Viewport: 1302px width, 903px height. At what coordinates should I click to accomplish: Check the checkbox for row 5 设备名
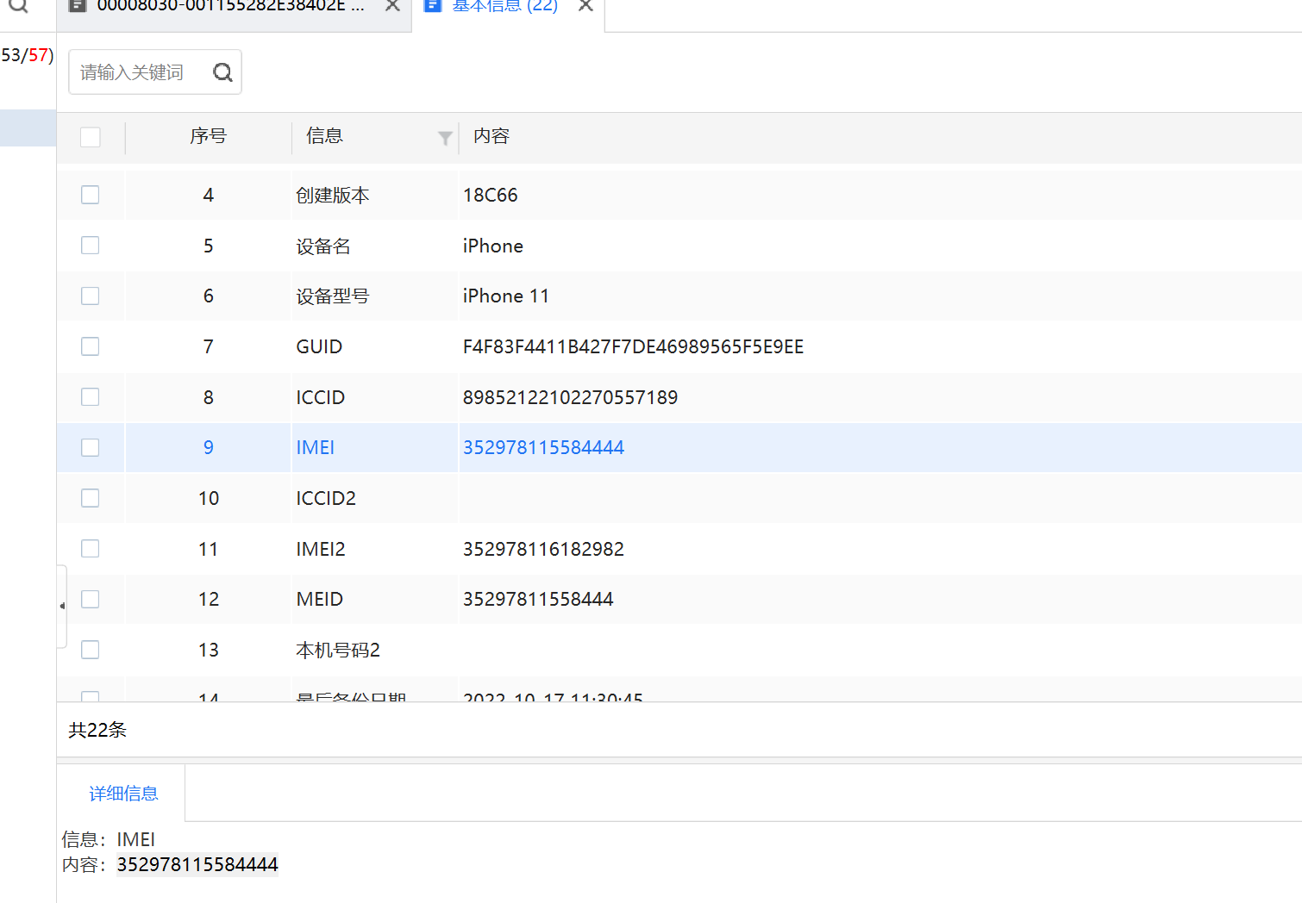[x=91, y=246]
